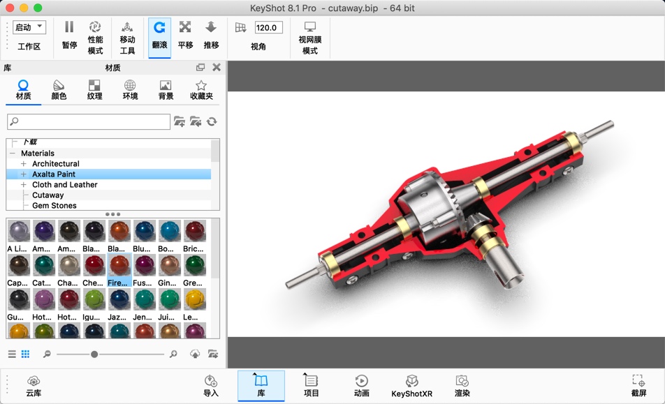
Task: Open the 启动 workspace dropdown
Action: [x=29, y=27]
